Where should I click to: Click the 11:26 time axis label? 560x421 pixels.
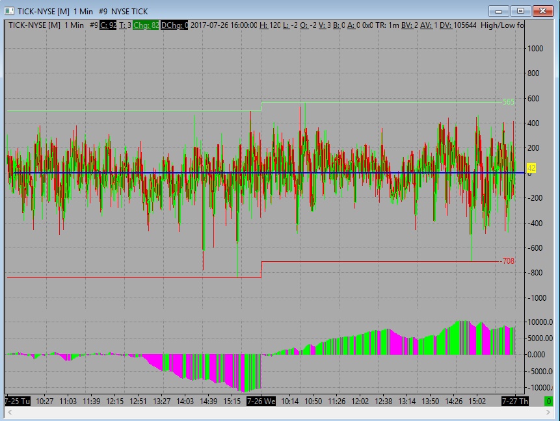coord(336,402)
